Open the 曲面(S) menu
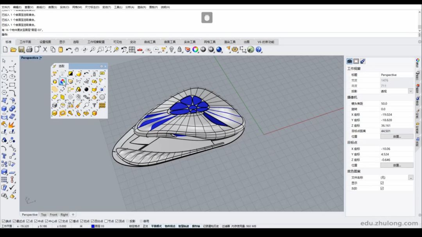The width and height of the screenshot is (422, 237). pos(52,7)
